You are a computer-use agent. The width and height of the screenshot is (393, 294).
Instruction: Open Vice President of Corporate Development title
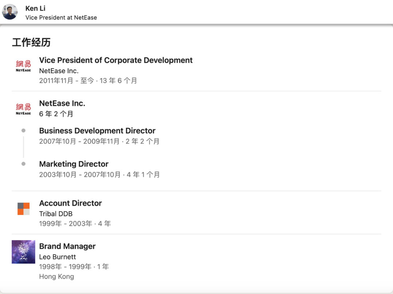click(116, 60)
